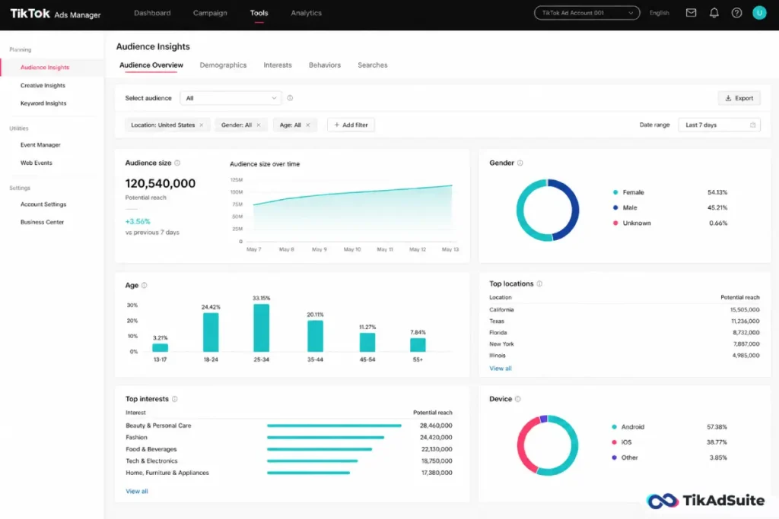Viewport: 779px width, 519px height.
Task: Switch to the Searches tab
Action: [x=372, y=65]
